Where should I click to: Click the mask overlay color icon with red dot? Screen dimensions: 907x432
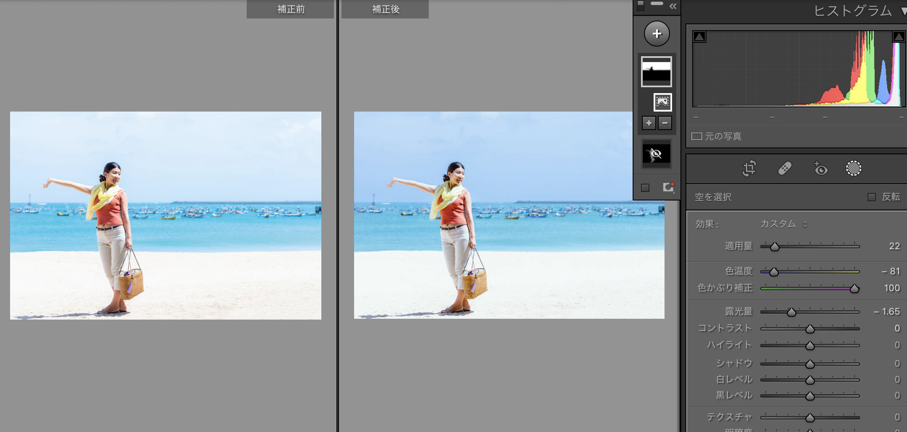[668, 187]
